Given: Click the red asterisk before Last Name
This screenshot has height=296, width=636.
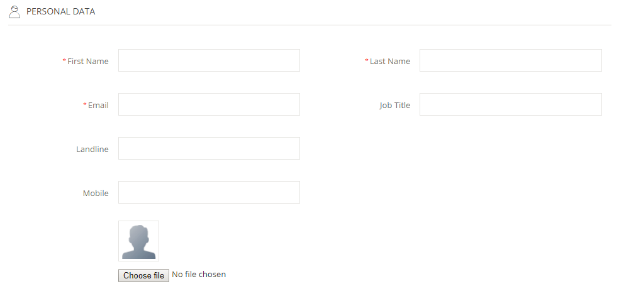Looking at the screenshot, I should pyautogui.click(x=367, y=60).
